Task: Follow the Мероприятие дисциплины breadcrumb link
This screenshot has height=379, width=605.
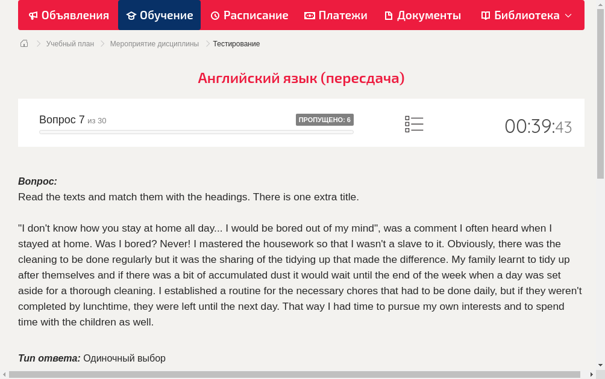Action: [154, 44]
